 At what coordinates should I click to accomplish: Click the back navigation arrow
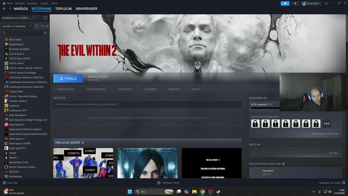[x=4, y=9]
